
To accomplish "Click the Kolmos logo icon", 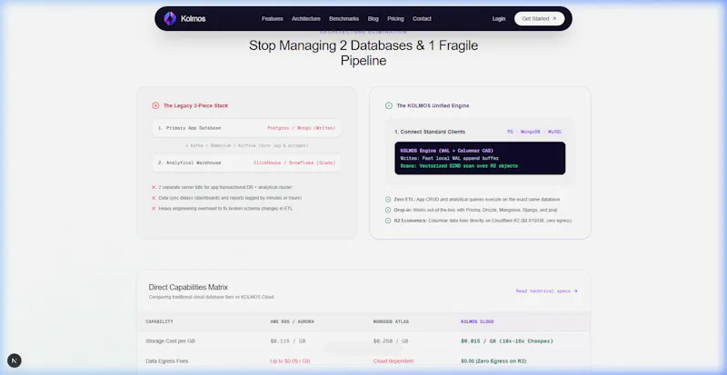I will point(170,18).
